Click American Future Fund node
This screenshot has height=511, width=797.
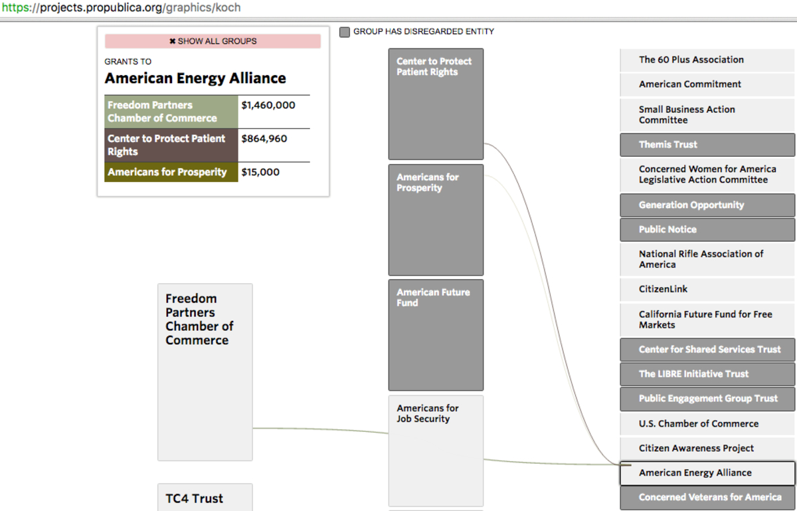tap(436, 334)
